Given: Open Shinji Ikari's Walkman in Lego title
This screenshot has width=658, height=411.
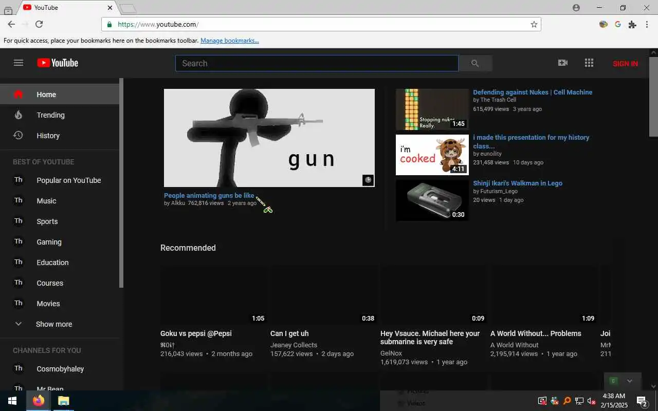Looking at the screenshot, I should point(518,183).
